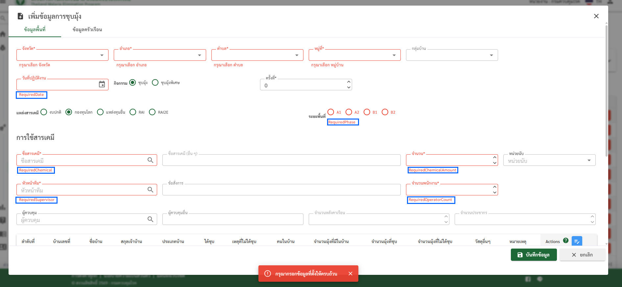
Task: Close the เพิ่มข้อมูลการชุบมุ้ง dialog with X
Action: (x=596, y=16)
